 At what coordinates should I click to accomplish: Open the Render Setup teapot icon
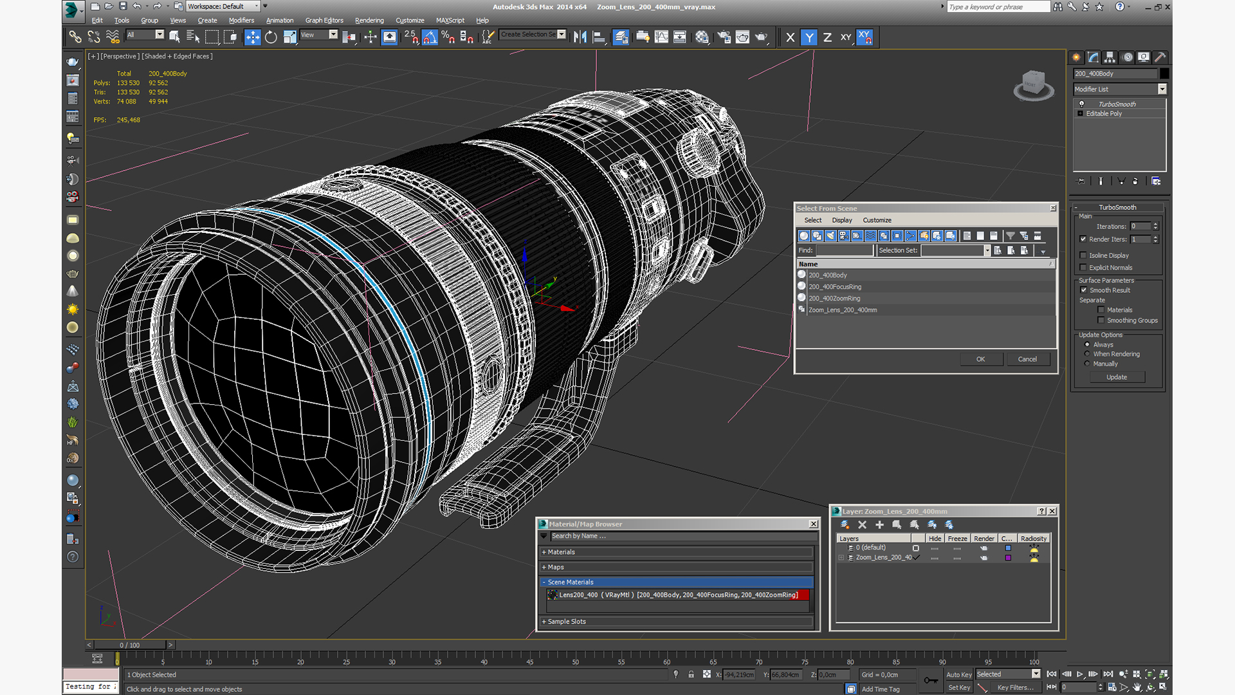(x=724, y=37)
